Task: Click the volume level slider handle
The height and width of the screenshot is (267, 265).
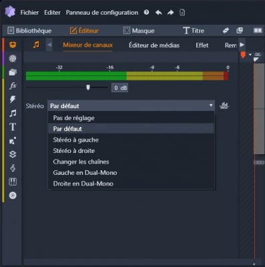Action: 88,87
